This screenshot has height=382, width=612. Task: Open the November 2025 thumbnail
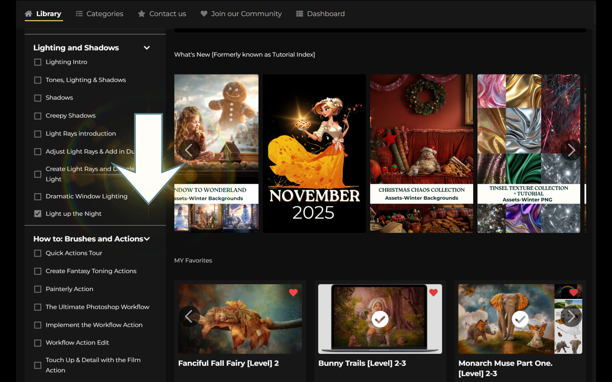click(x=314, y=153)
